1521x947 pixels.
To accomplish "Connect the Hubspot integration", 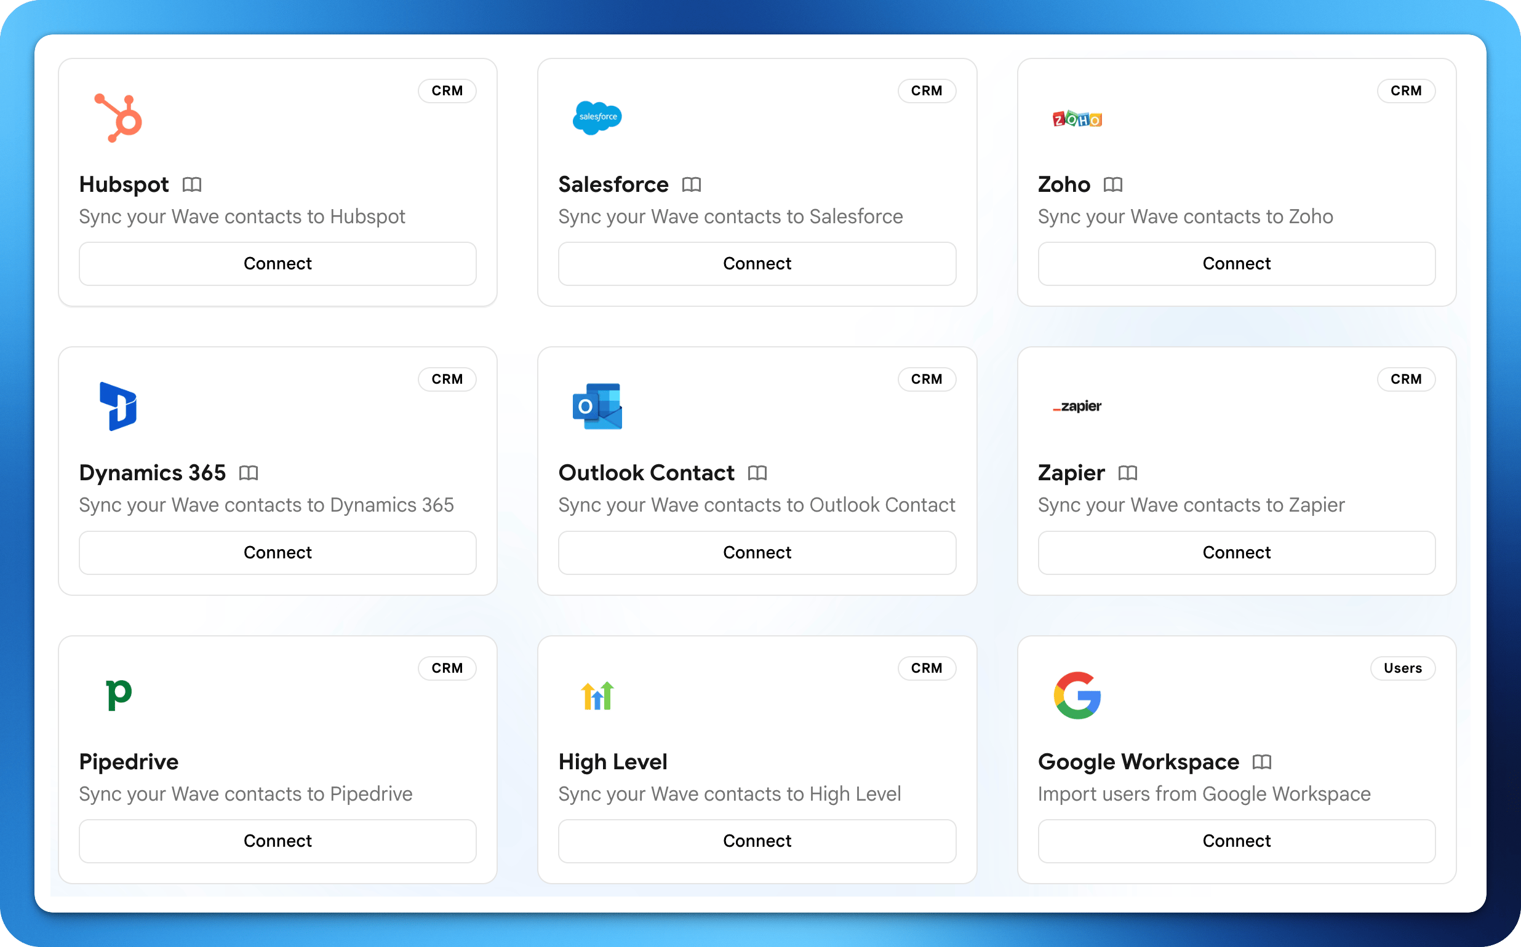I will coord(277,264).
